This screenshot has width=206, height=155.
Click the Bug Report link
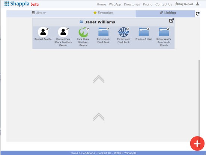184,4
